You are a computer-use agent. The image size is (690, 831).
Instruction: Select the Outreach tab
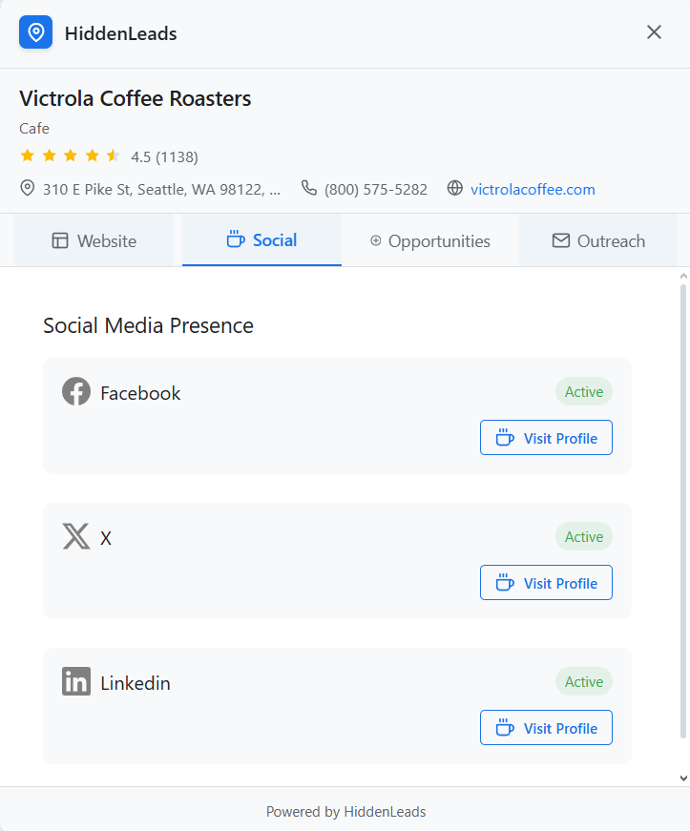click(x=598, y=240)
